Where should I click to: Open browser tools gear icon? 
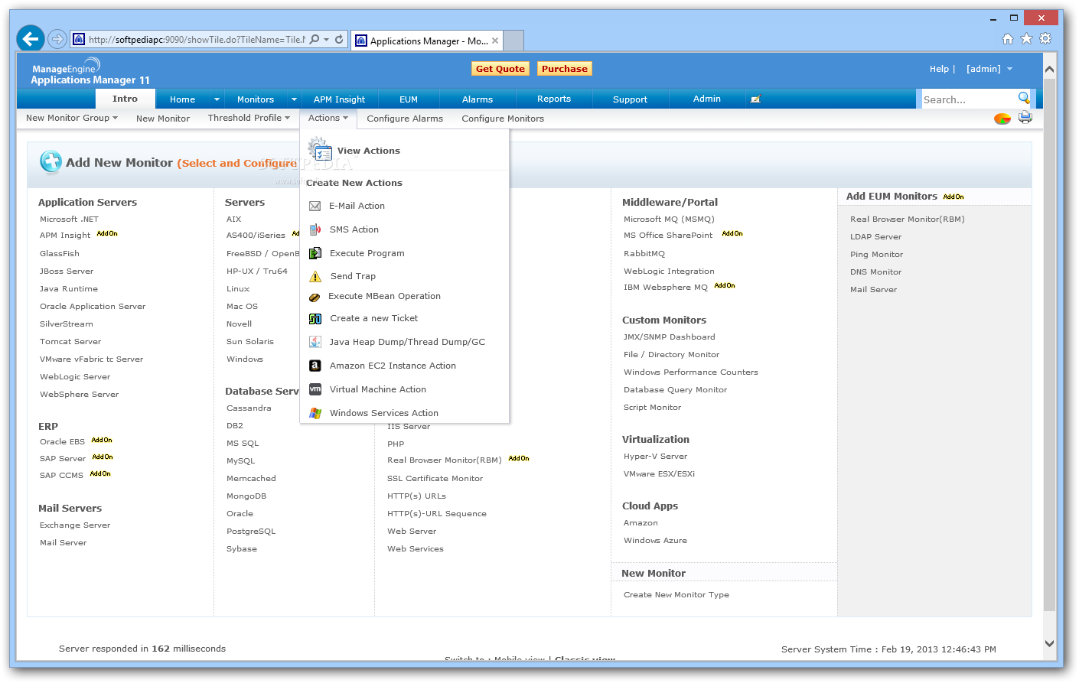[x=1045, y=38]
